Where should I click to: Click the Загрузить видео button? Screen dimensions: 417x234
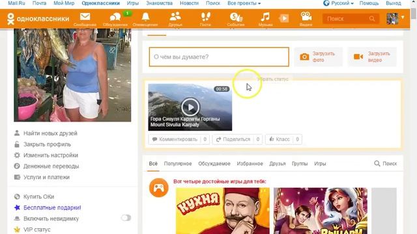(372, 57)
